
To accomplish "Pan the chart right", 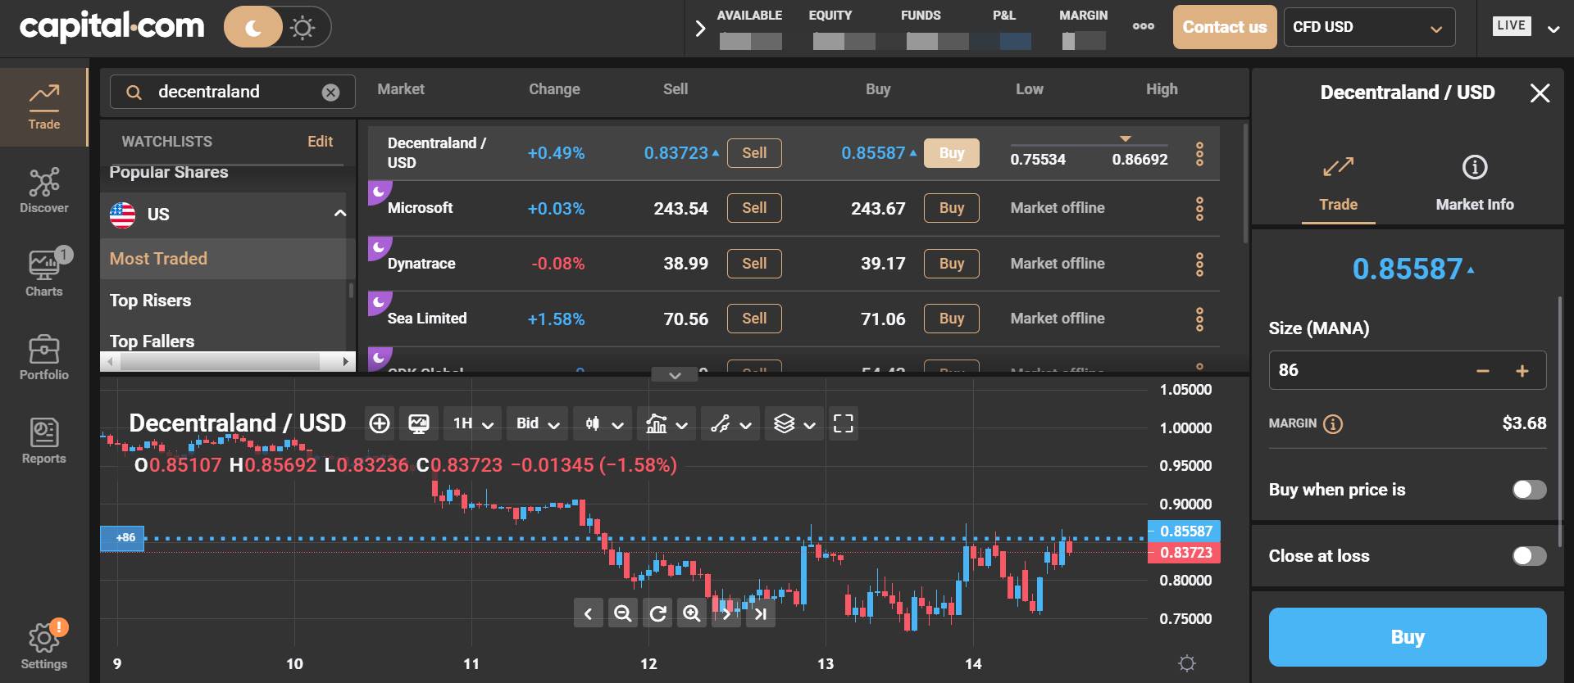I will point(726,613).
